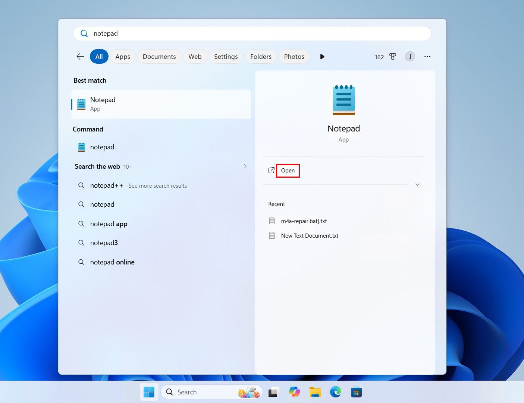Choose the notepad3 web suggestion

click(x=161, y=243)
